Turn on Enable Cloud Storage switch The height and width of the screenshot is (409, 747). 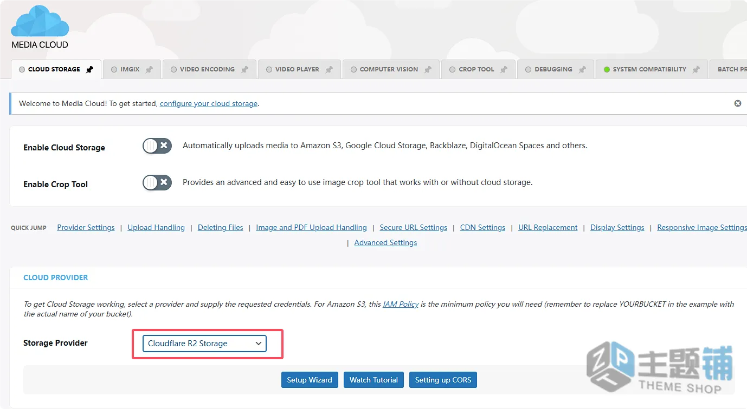click(x=157, y=146)
